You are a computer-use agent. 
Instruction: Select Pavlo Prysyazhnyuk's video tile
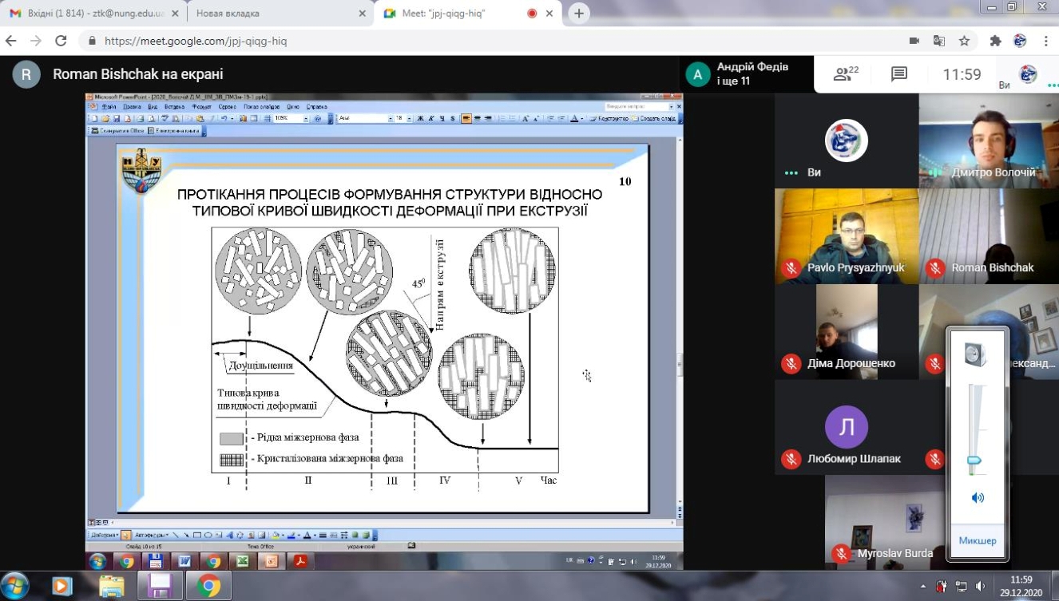pos(846,236)
